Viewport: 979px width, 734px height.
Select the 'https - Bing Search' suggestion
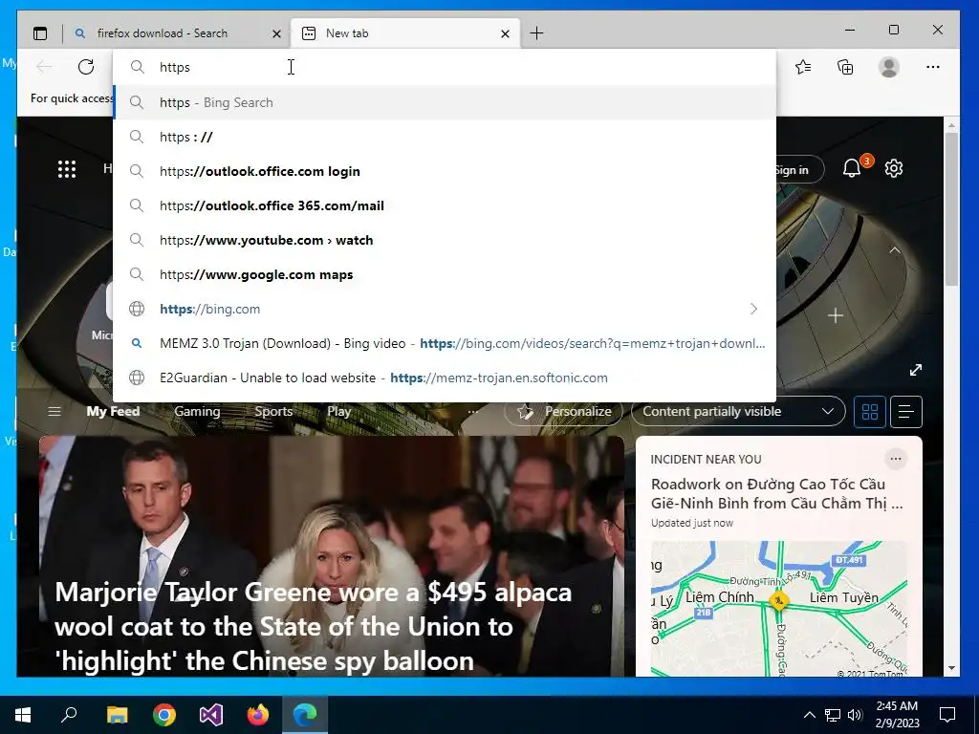[445, 102]
